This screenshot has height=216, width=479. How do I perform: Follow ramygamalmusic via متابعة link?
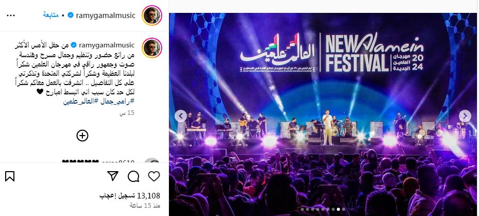50,15
